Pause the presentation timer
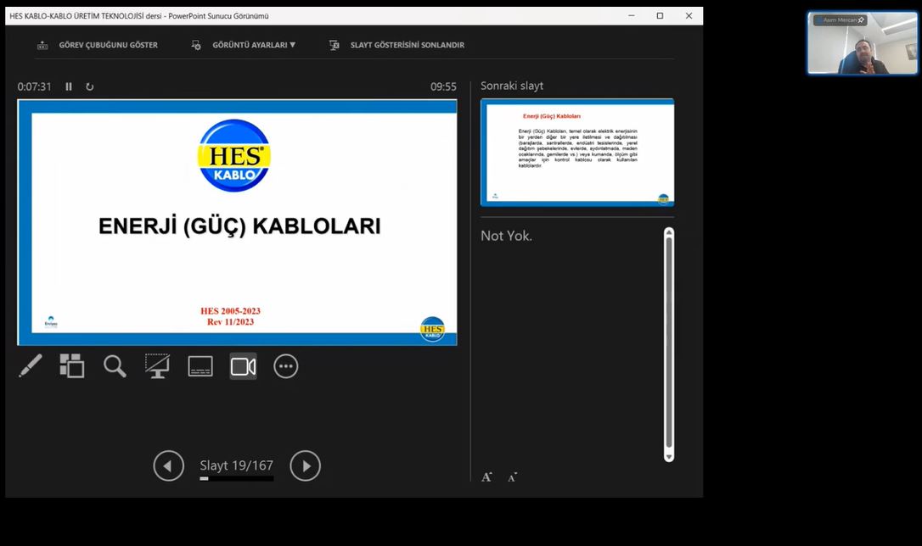The height and width of the screenshot is (546, 922). point(69,86)
